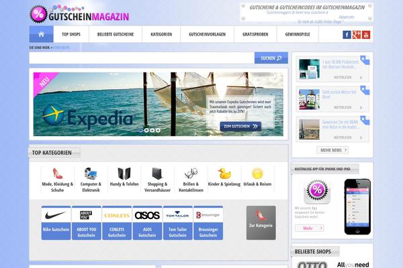Viewport: 403px width, 268px height.
Task: Open the ASOS logo tile
Action: [x=147, y=215]
